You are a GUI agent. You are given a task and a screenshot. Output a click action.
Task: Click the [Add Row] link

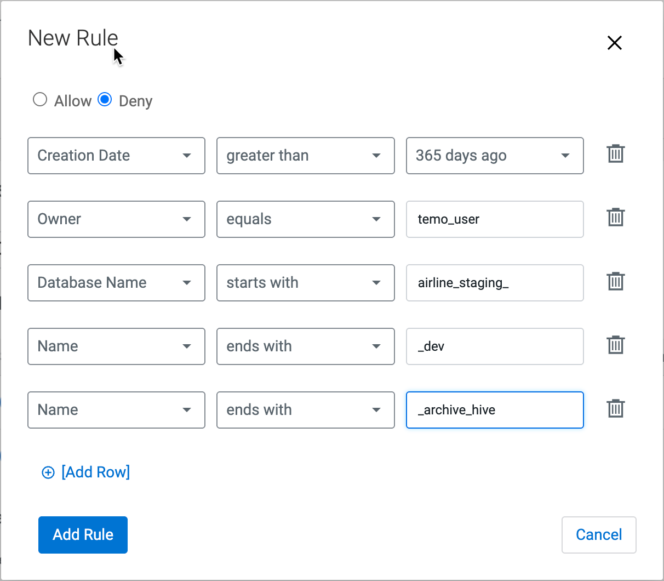95,472
